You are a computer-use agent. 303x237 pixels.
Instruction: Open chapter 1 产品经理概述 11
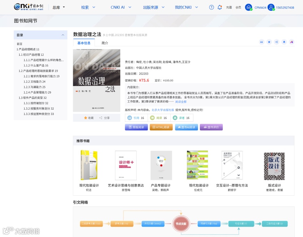(x=28, y=49)
